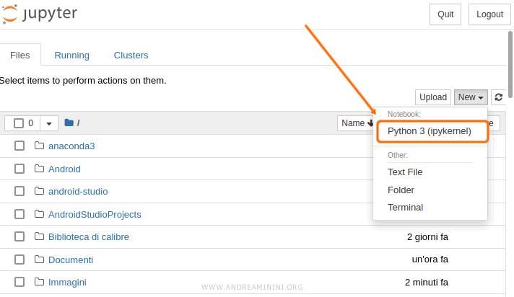Expand the selection filter dropdown arrow

tap(49, 123)
